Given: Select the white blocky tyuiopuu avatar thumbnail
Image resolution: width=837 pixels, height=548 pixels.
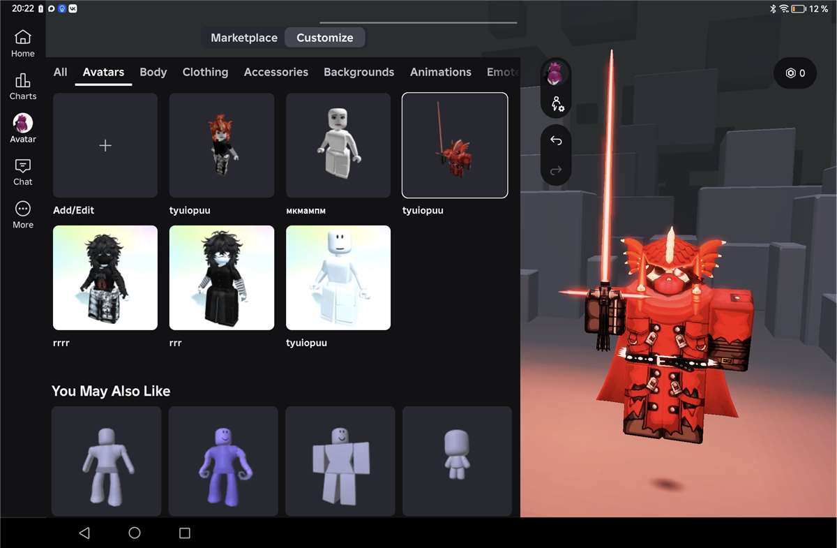Looking at the screenshot, I should pos(338,278).
